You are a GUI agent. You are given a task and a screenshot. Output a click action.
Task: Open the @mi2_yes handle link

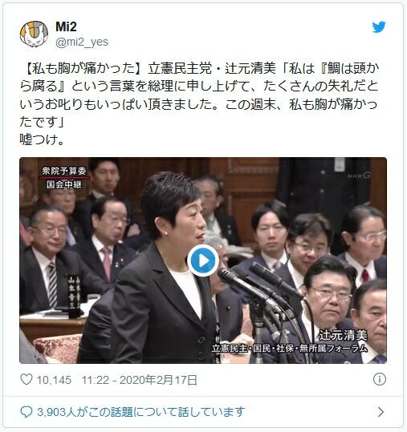coord(82,42)
